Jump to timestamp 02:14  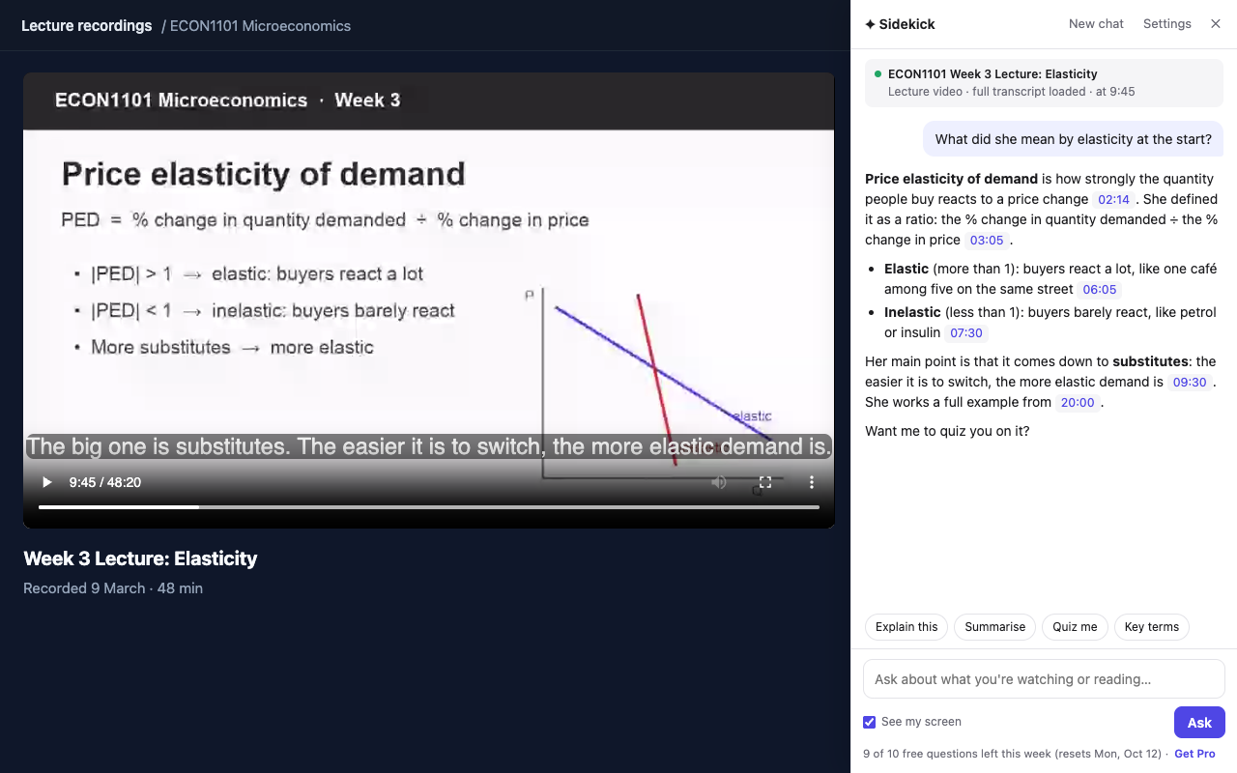pos(1114,200)
